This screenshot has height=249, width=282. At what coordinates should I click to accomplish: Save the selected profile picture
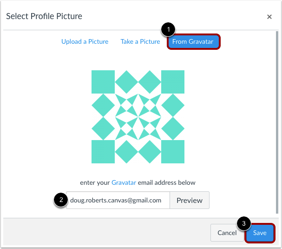[x=260, y=233]
